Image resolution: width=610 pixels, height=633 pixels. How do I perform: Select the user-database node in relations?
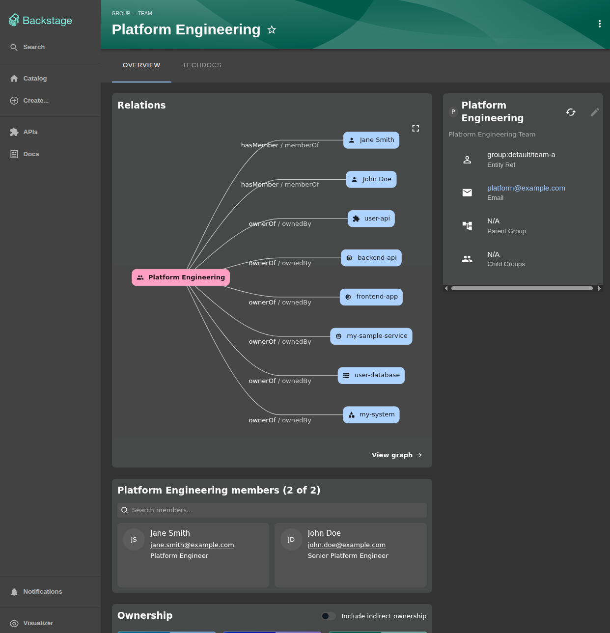(371, 376)
